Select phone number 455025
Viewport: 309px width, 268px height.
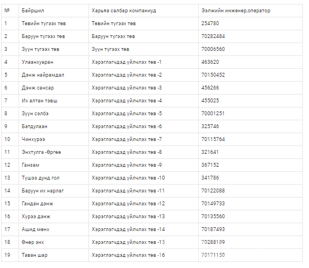(210, 101)
